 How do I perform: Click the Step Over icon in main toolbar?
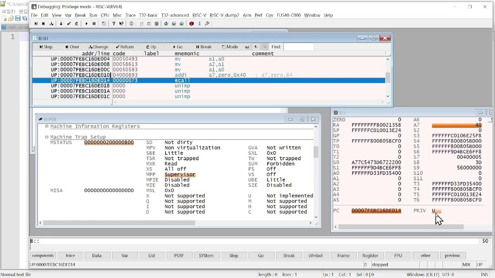coord(43,24)
